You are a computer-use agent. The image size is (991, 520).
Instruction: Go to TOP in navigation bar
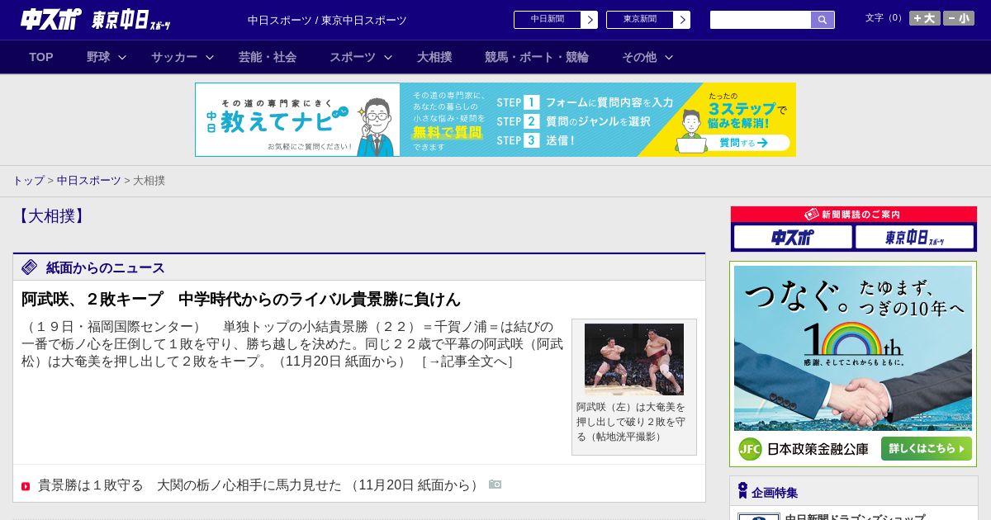point(41,57)
